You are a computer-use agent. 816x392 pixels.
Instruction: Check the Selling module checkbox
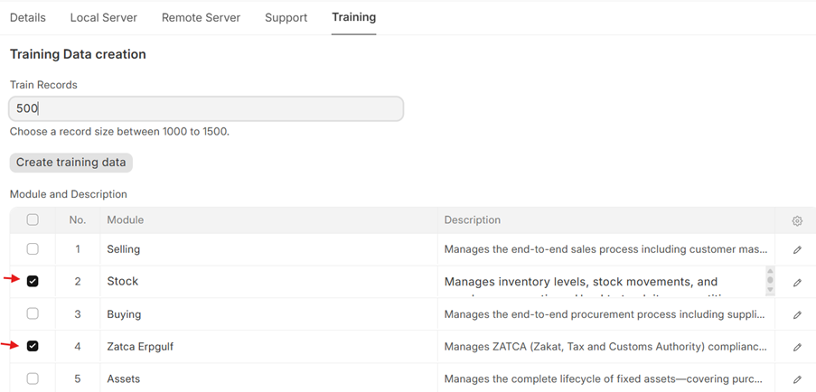pos(33,248)
